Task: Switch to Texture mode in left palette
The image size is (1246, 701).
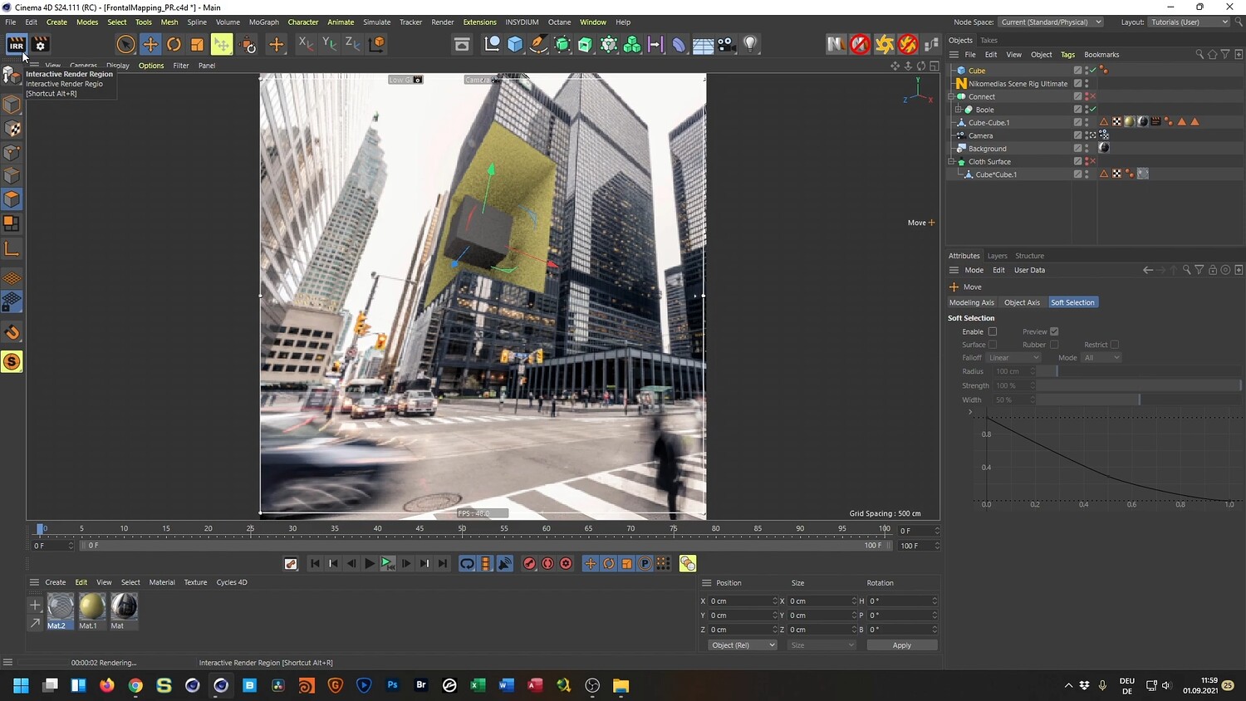Action: click(12, 129)
